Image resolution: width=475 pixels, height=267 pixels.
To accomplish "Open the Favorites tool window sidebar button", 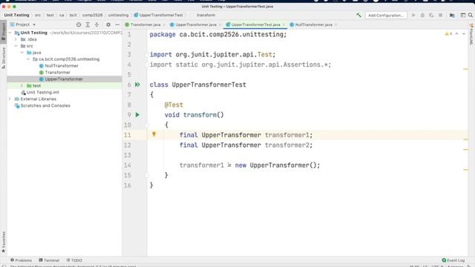I will 3,243.
